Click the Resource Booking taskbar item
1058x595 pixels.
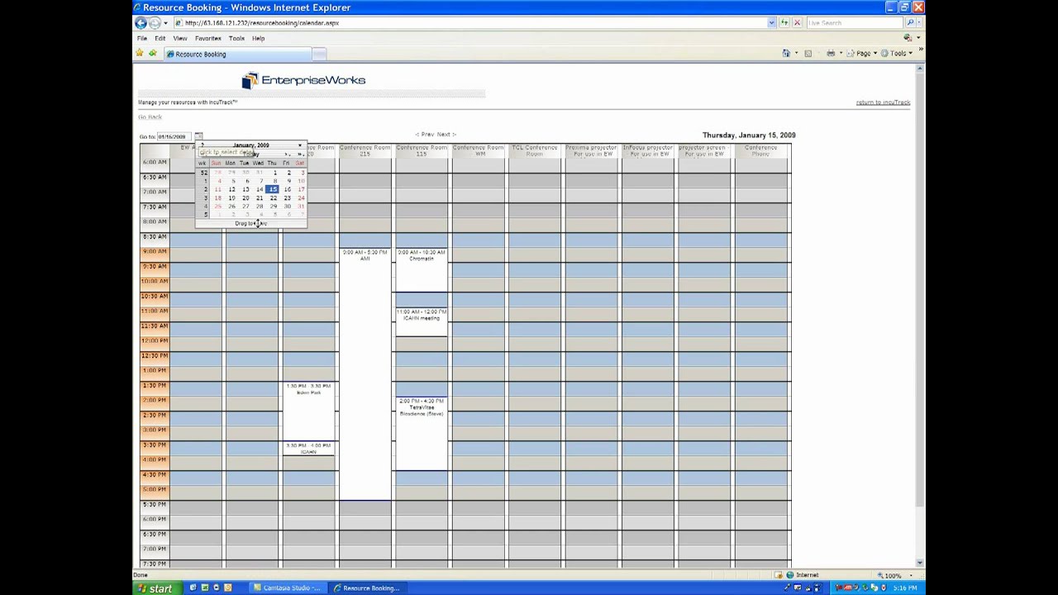pos(369,588)
